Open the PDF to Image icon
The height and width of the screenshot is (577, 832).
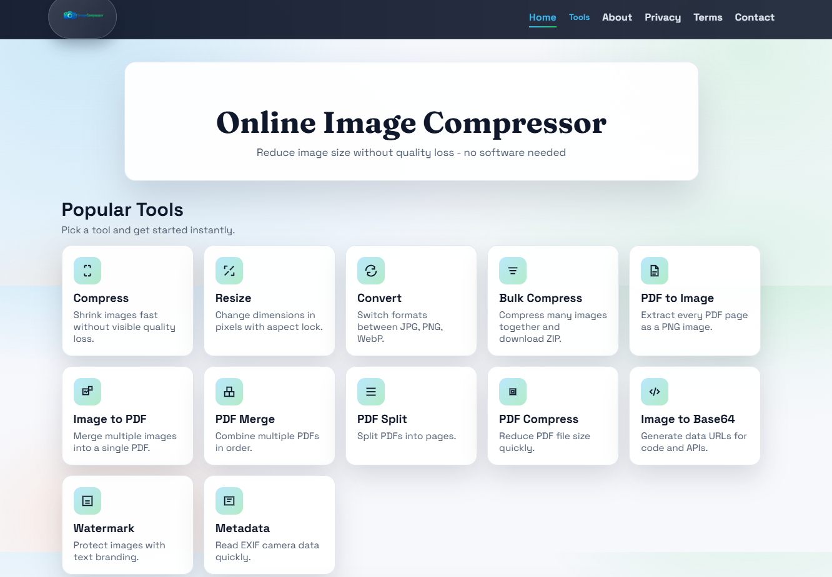(655, 270)
